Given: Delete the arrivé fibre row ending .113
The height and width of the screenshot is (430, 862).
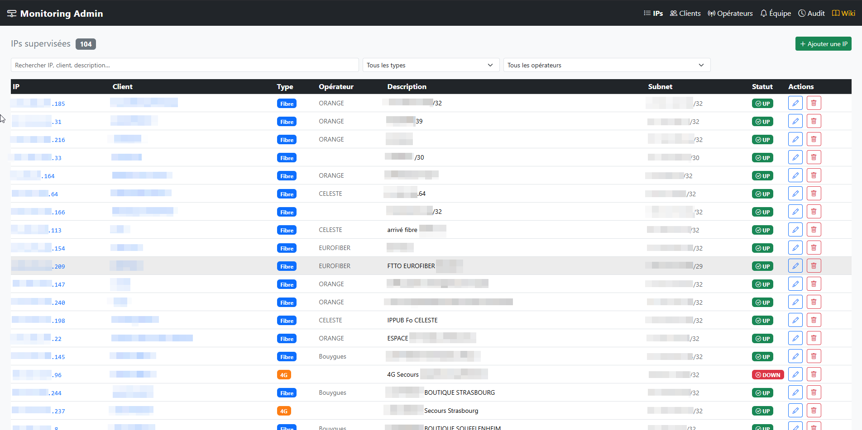Looking at the screenshot, I should coord(814,230).
